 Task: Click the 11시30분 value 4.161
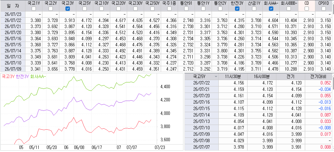pyautogui.click(x=239, y=96)
